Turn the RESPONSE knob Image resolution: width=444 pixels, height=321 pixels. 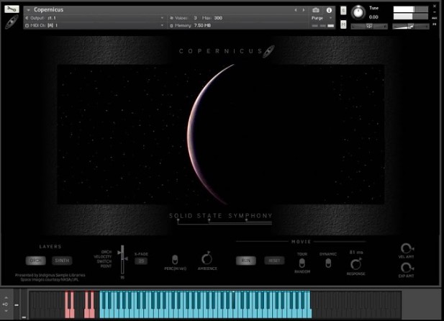(356, 263)
